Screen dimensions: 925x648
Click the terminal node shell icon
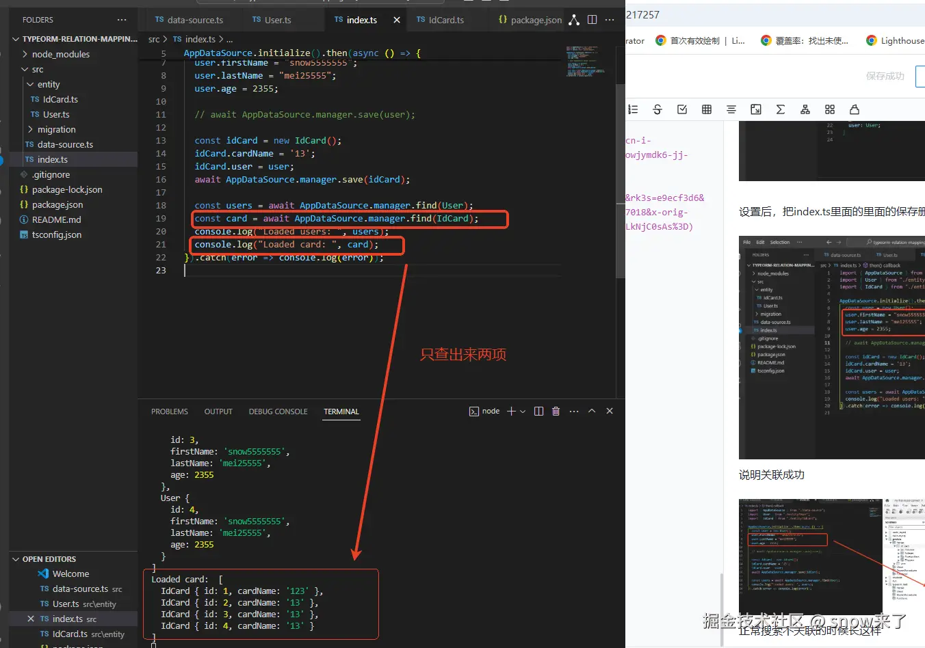(x=474, y=411)
